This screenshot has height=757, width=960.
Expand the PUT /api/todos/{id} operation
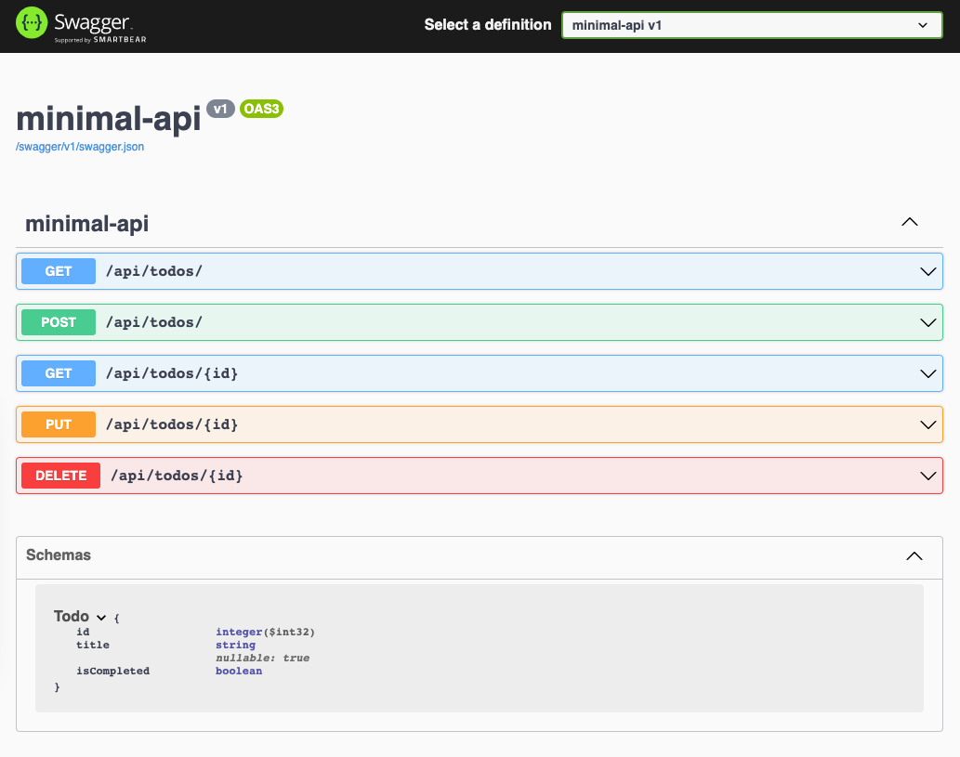[927, 424]
